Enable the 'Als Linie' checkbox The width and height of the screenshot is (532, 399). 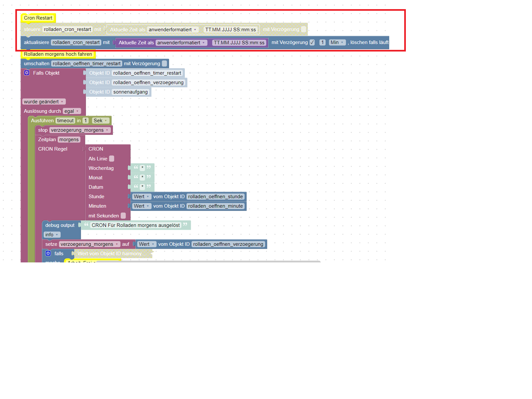111,158
